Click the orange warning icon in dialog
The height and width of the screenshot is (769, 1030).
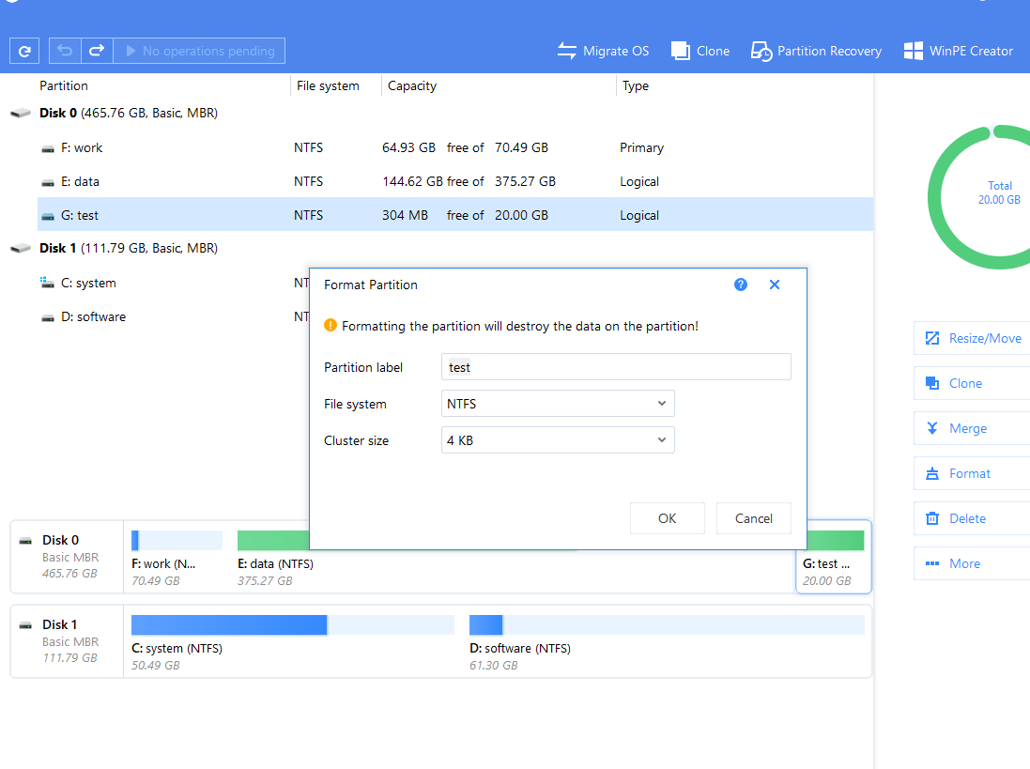coord(331,325)
